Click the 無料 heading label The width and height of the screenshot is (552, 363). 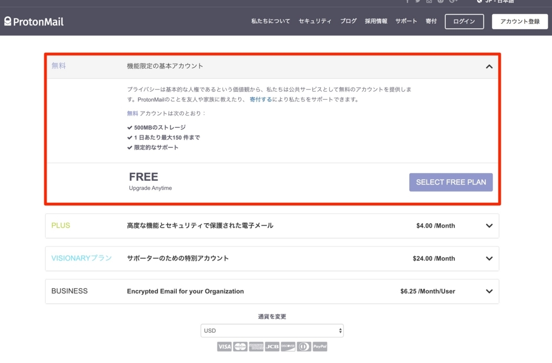click(x=58, y=65)
